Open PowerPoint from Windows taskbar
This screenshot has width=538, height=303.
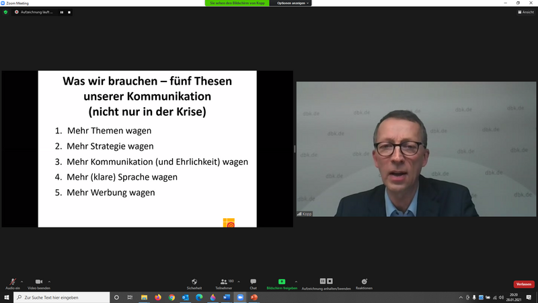[254, 297]
